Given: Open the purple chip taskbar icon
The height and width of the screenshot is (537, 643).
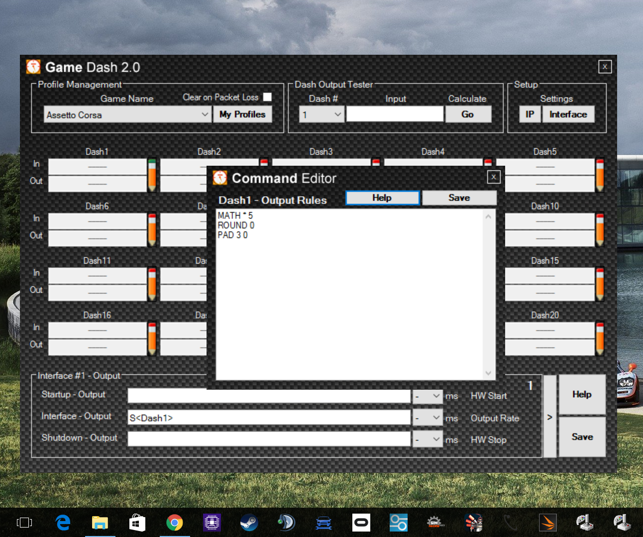Looking at the screenshot, I should (x=212, y=523).
